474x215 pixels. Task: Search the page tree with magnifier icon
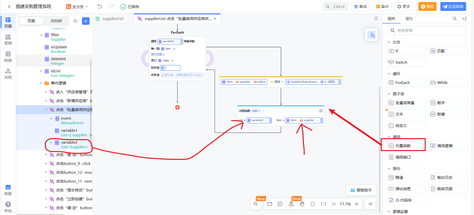[75, 21]
